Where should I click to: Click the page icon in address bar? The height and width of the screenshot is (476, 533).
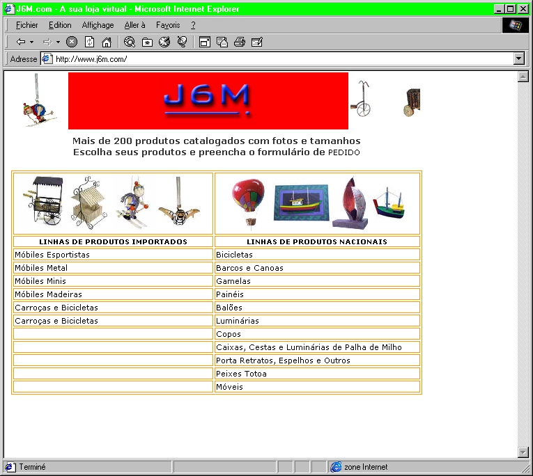pyautogui.click(x=47, y=58)
